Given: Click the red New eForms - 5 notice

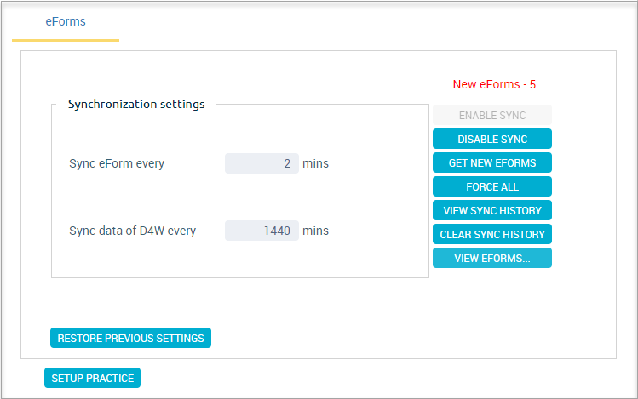Looking at the screenshot, I should pos(494,84).
